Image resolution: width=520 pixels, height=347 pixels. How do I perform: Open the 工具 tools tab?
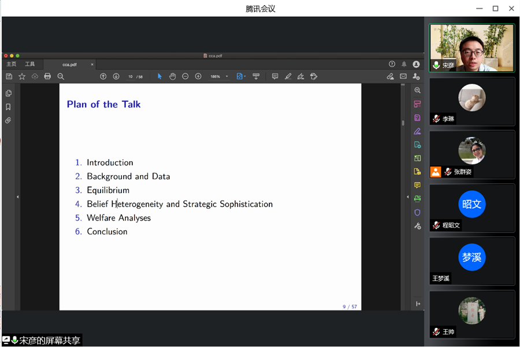coord(29,64)
